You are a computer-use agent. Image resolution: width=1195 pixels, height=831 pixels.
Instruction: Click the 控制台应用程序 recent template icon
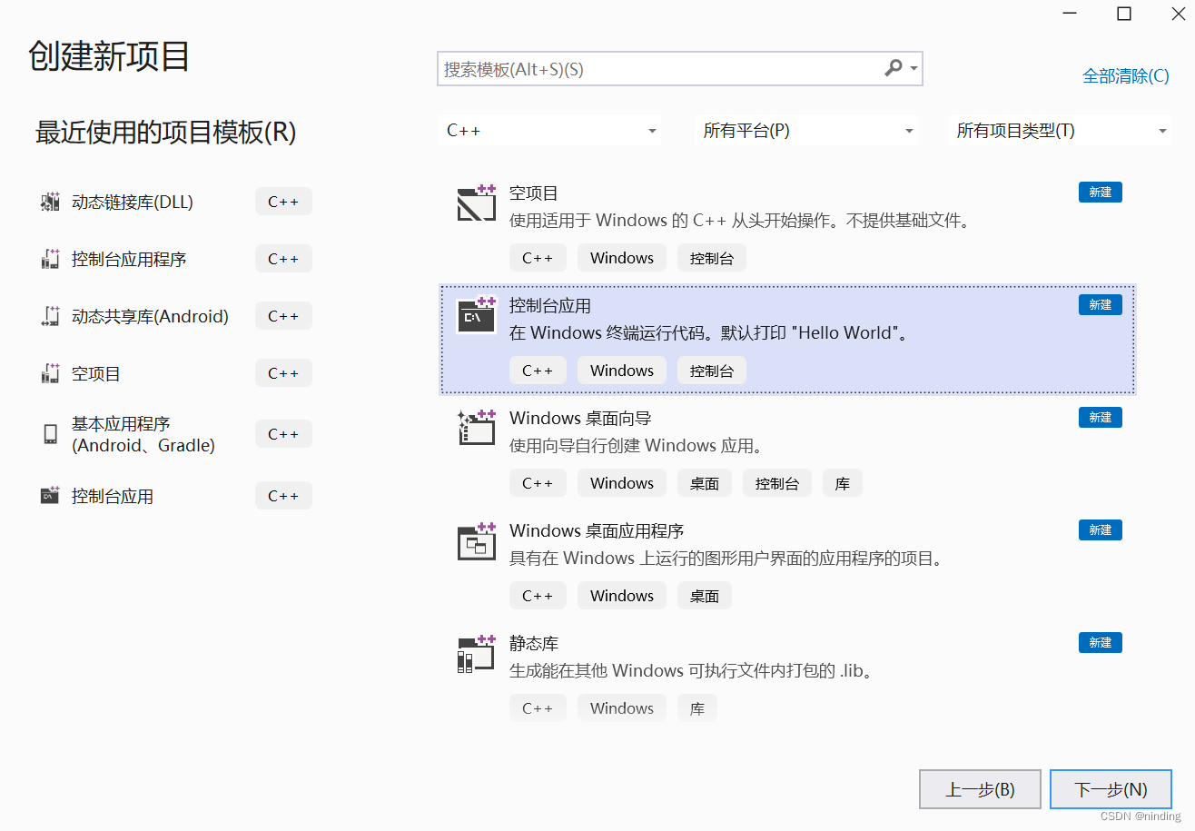click(x=50, y=259)
